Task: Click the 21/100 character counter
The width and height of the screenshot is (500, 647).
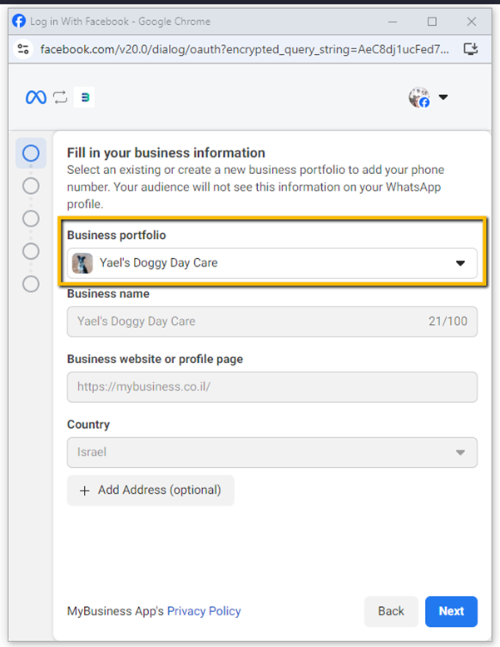Action: point(448,321)
